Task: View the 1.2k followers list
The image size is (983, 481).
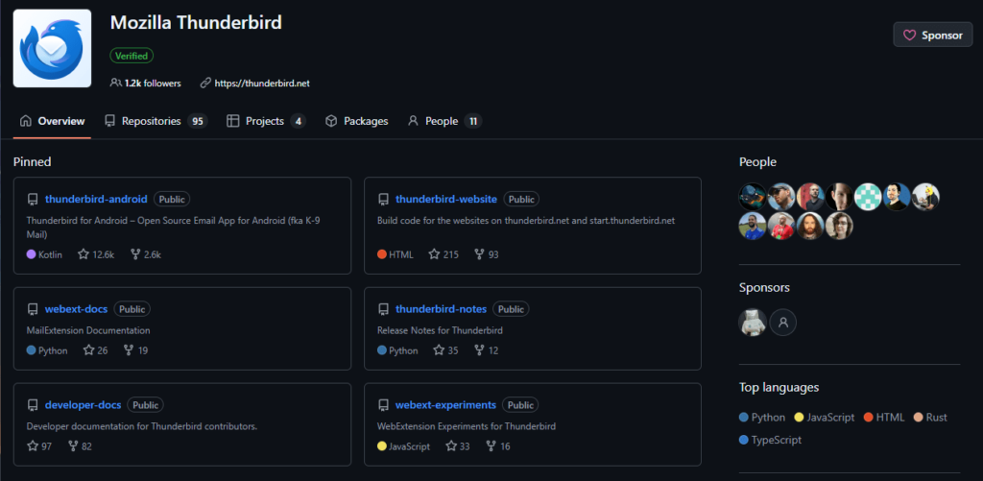Action: 152,84
